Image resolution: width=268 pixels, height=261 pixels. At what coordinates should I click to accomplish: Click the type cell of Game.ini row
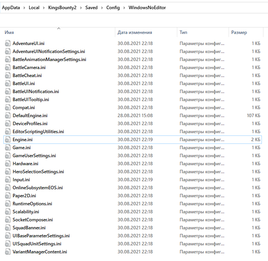(x=202, y=148)
